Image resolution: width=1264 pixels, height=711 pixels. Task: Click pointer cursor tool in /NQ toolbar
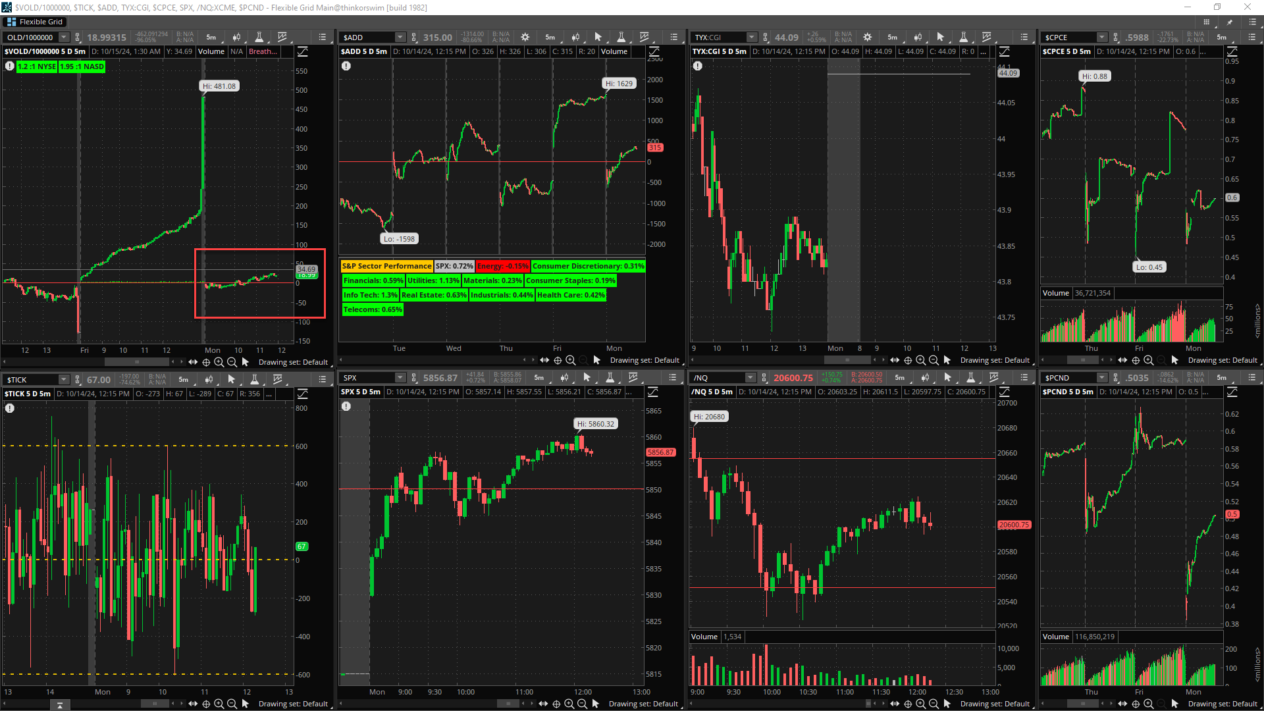[x=947, y=378]
